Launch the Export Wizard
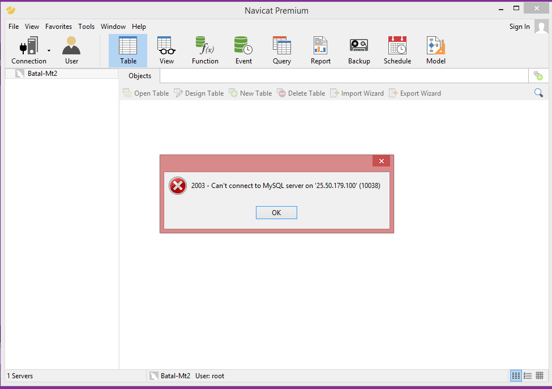Image resolution: width=552 pixels, height=389 pixels. tap(414, 93)
